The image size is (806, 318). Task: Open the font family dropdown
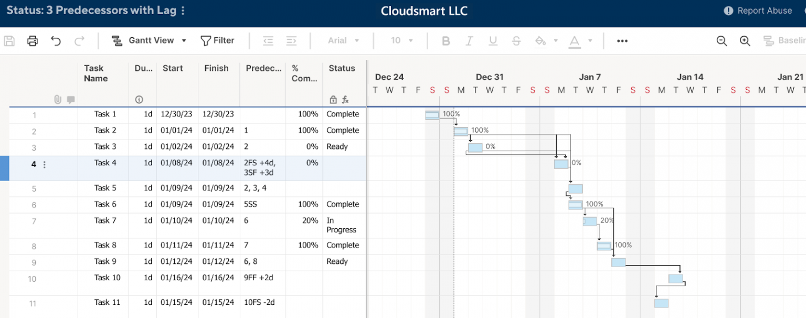tap(343, 40)
